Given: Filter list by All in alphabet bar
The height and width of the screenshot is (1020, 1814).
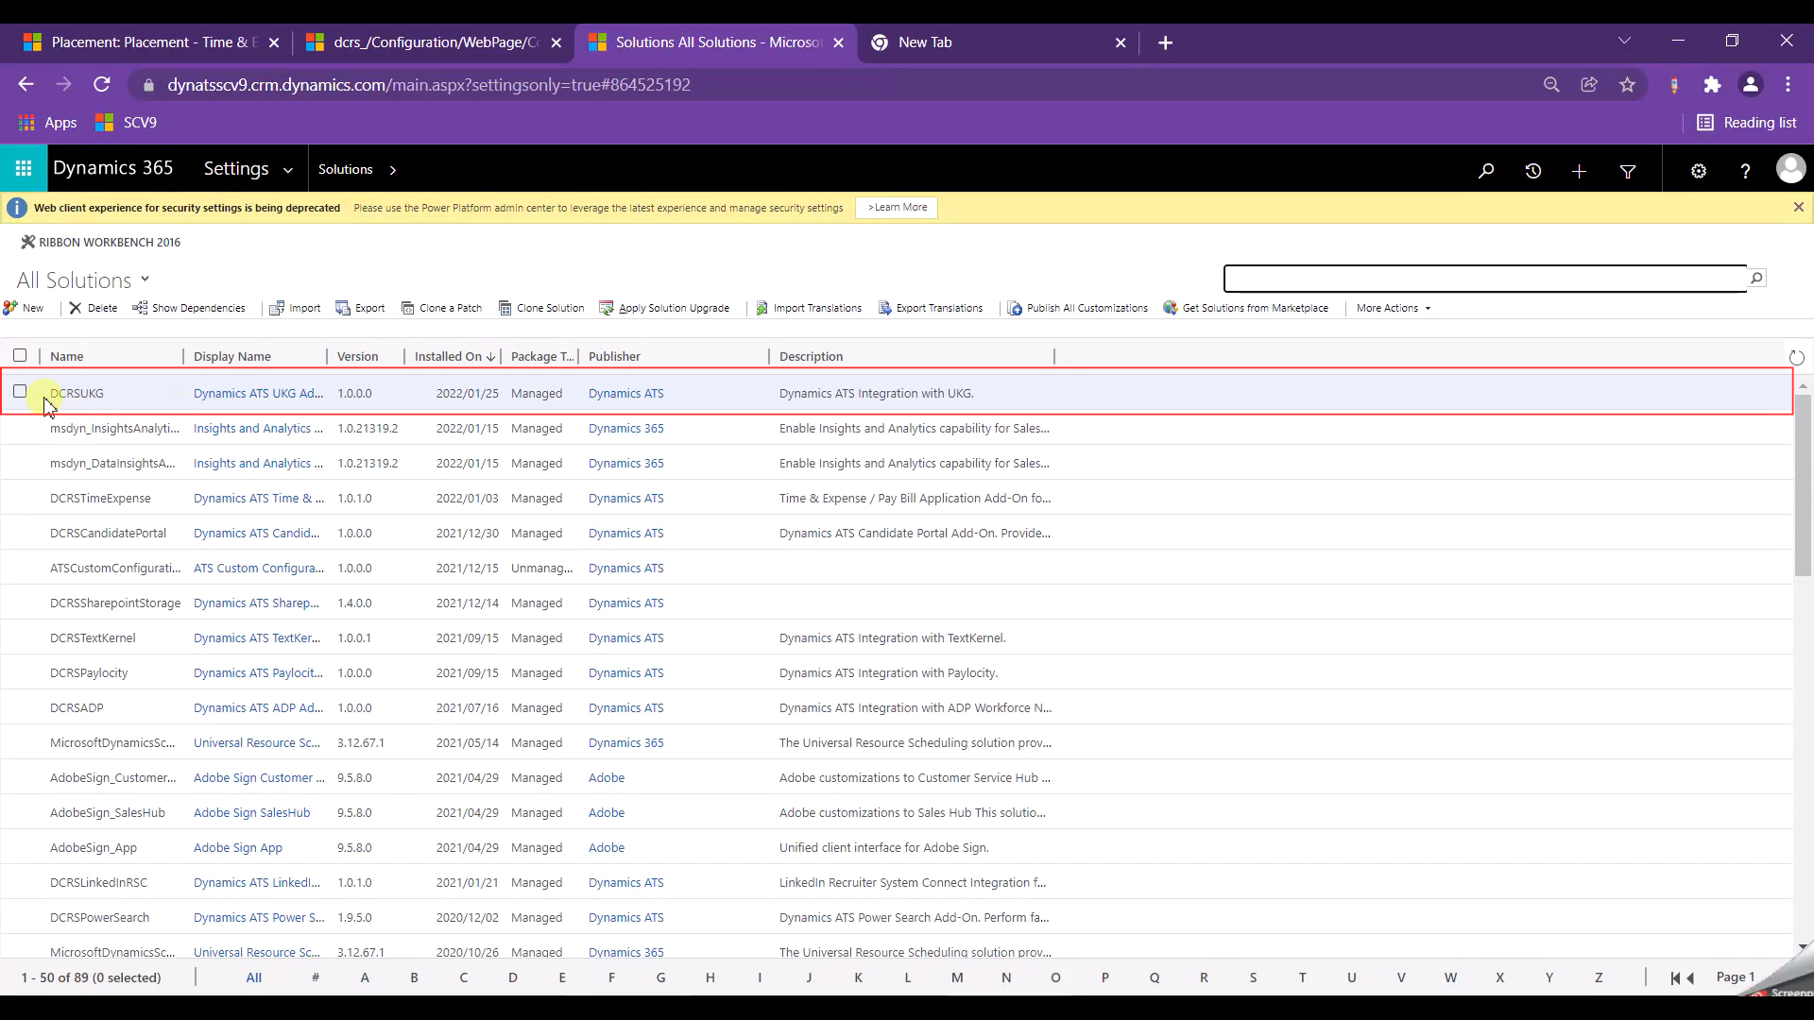Looking at the screenshot, I should click(254, 977).
